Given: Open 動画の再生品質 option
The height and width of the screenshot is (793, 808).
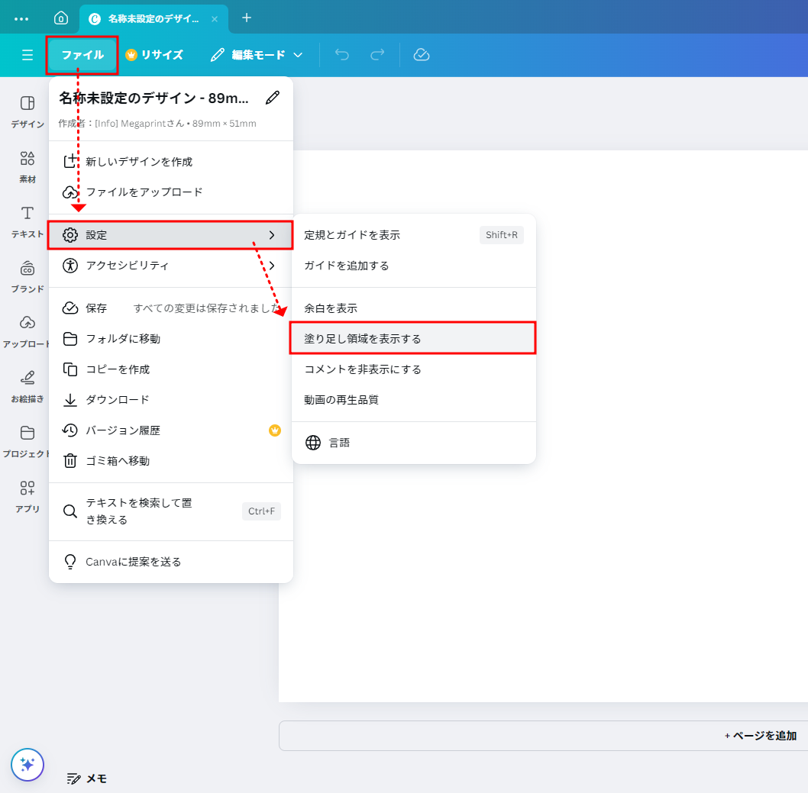Looking at the screenshot, I should (x=414, y=400).
